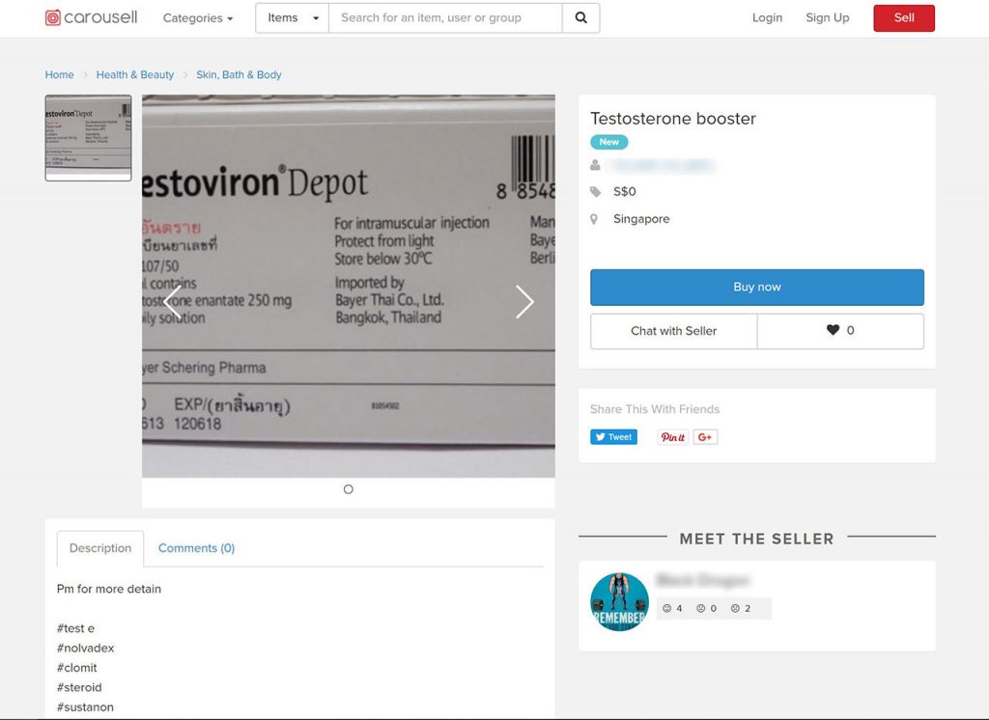Select the image carousel dot indicator
Screen dimensions: 989x720
click(x=348, y=489)
